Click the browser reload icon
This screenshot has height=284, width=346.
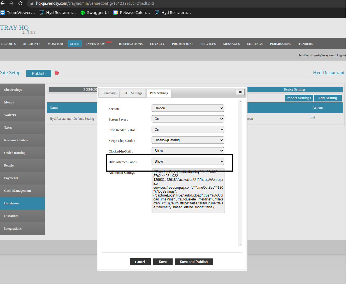coord(20,3)
